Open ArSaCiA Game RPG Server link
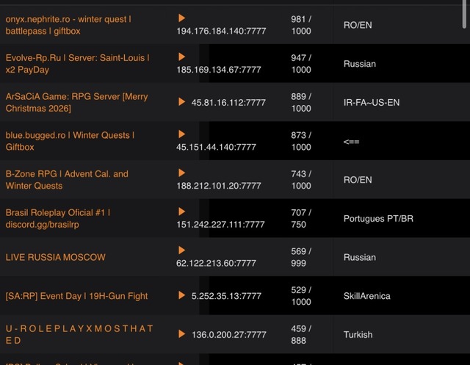 coord(76,102)
